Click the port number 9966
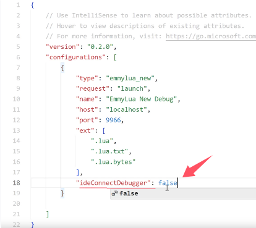 [113, 120]
